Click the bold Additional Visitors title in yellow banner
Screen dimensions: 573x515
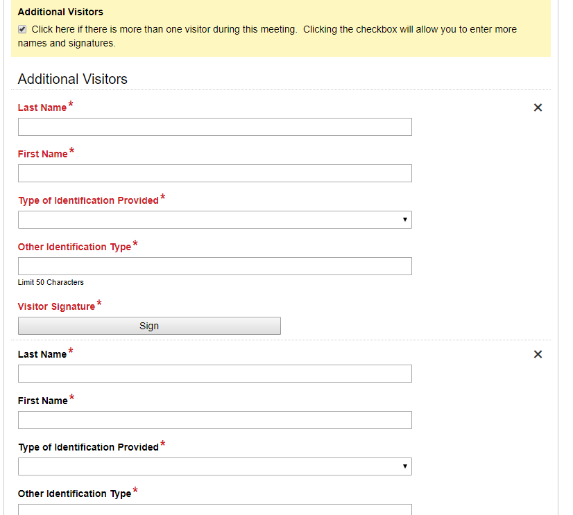pos(60,12)
